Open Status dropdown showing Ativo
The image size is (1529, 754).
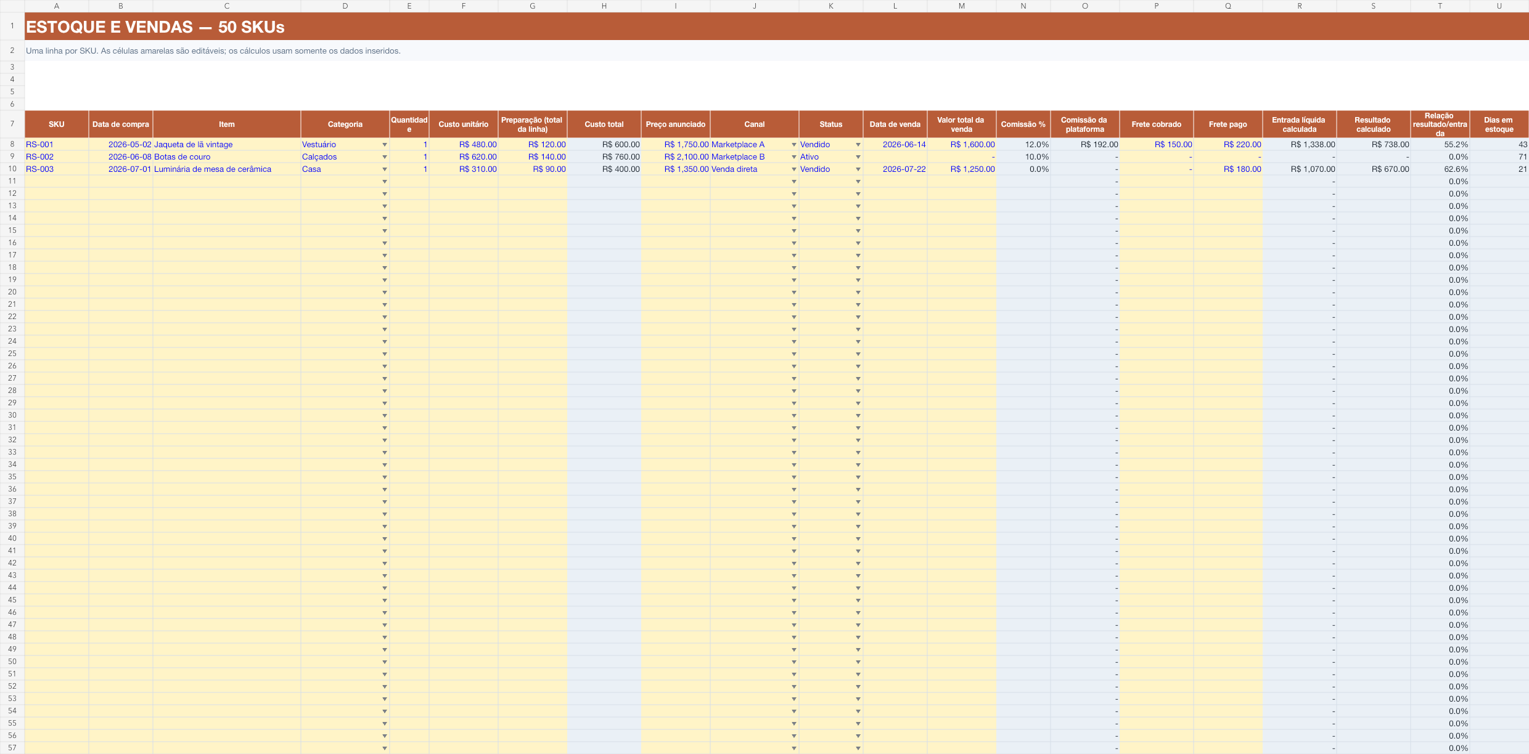(858, 157)
